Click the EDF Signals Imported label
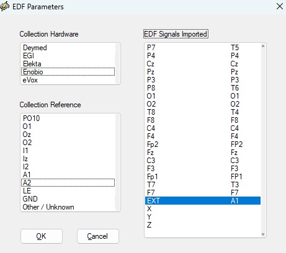 [x=176, y=34]
